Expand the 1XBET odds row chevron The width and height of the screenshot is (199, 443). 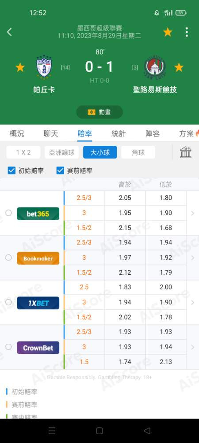coord(193,302)
